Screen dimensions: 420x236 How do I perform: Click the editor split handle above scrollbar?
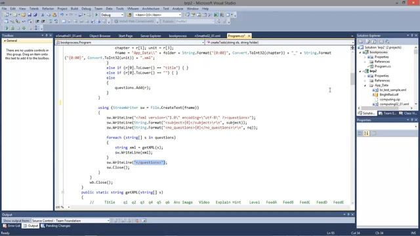[352, 48]
